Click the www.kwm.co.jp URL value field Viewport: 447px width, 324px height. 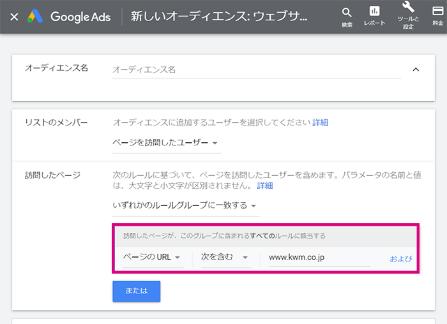coord(319,258)
